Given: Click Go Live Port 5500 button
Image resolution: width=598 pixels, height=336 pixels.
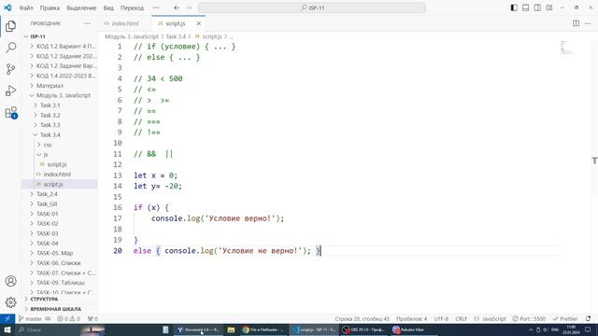Looking at the screenshot, I should pos(529,318).
